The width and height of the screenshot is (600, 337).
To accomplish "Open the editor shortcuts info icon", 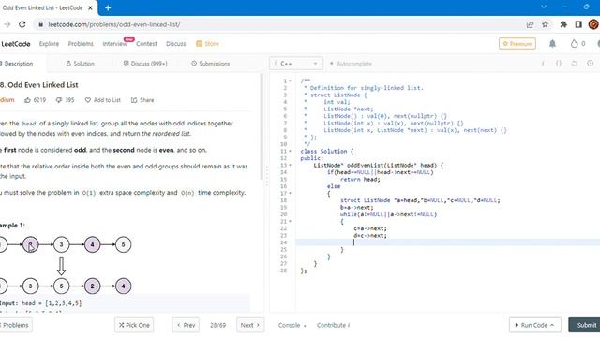I will [543, 64].
